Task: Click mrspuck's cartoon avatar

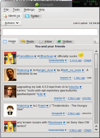Action: click(x=10, y=110)
